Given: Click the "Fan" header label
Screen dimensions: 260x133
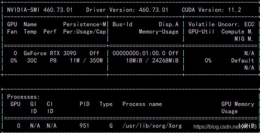Looking at the screenshot, I should (12, 32).
